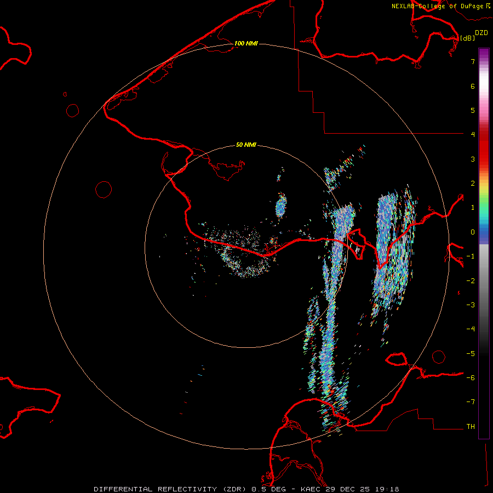Click the "50 NMI" range ring label
Screen dimensions: 493x493
coord(246,145)
